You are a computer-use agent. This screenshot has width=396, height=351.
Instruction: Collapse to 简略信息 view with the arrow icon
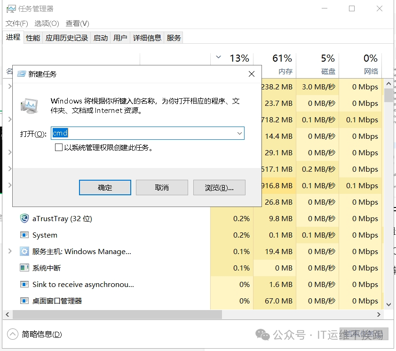click(x=13, y=334)
